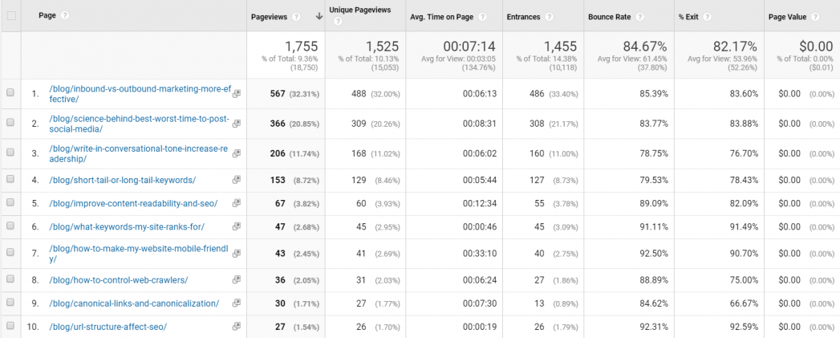Open /blog/how-to-make-my-website-mobile-friendly/ link
This screenshot has width=840, height=338.
tap(139, 254)
